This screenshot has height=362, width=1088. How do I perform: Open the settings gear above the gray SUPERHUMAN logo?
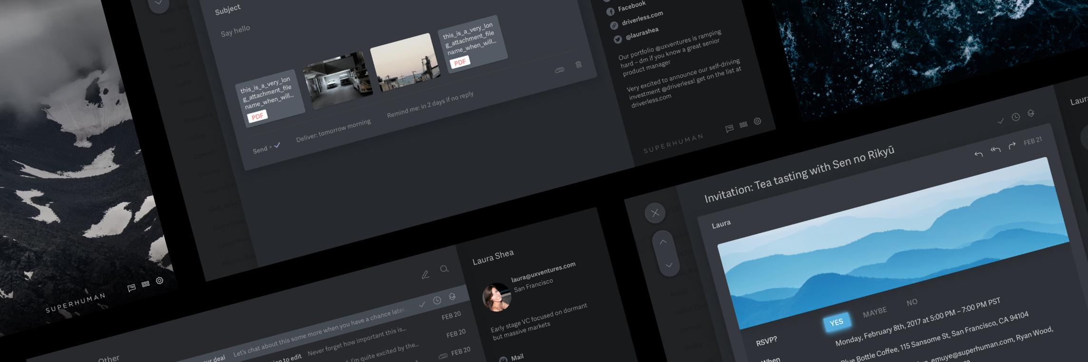pyautogui.click(x=758, y=121)
